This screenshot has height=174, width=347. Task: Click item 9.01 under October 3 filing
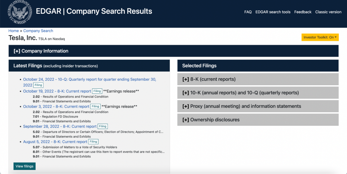point(62,121)
